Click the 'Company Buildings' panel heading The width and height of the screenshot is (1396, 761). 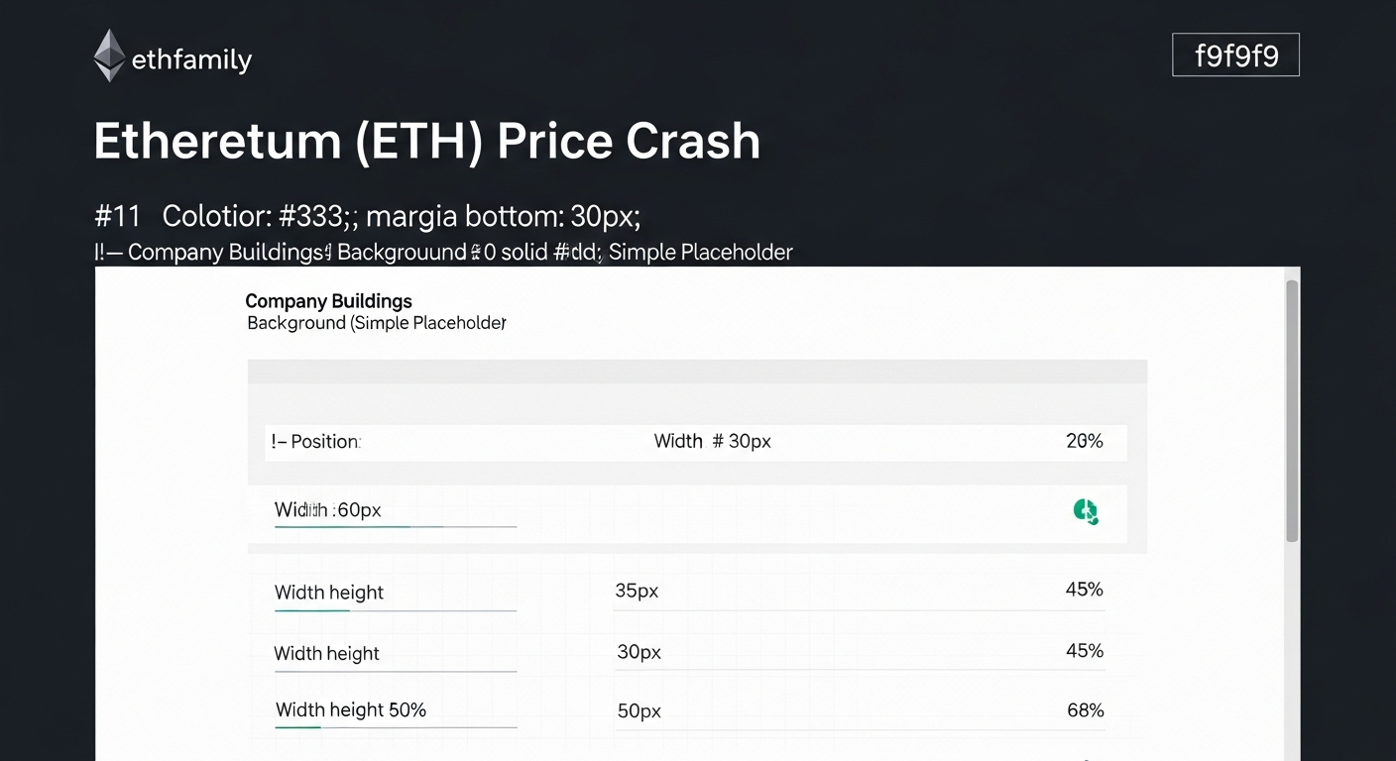(x=328, y=301)
